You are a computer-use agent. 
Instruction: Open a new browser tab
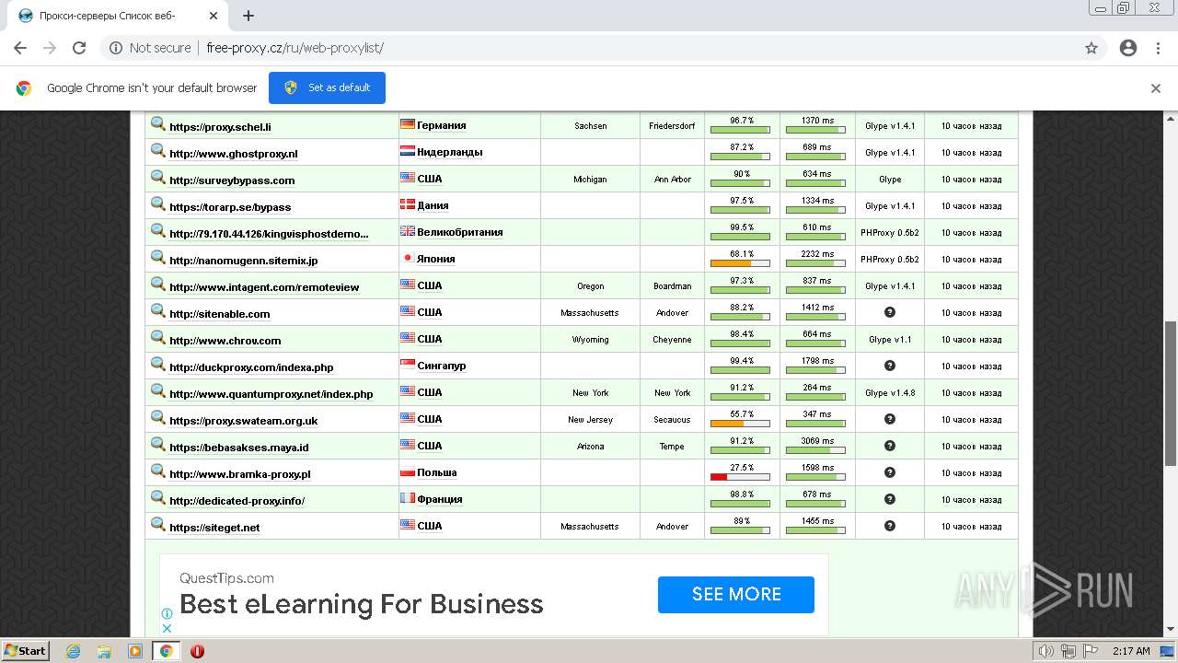248,16
